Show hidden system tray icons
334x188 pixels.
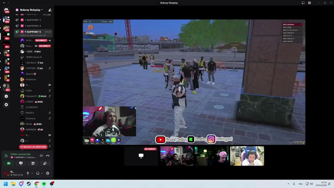click(x=288, y=184)
